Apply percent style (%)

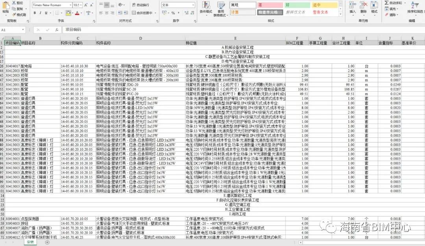pyautogui.click(x=173, y=13)
